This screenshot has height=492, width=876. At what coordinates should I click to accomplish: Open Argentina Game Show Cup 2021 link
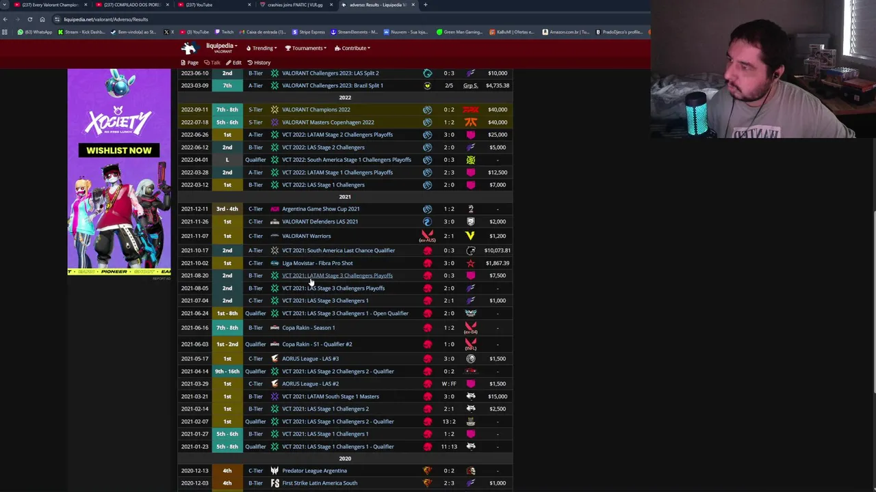[x=320, y=209]
